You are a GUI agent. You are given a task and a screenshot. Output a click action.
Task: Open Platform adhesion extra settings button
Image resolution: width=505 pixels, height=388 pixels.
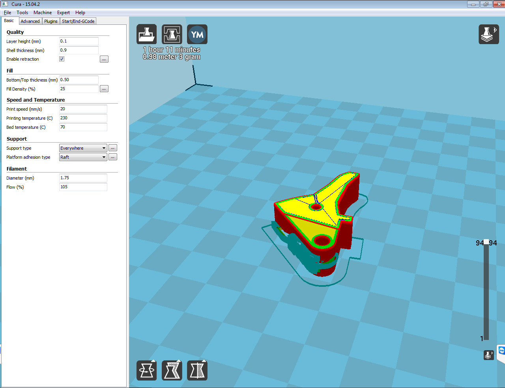pyautogui.click(x=113, y=157)
